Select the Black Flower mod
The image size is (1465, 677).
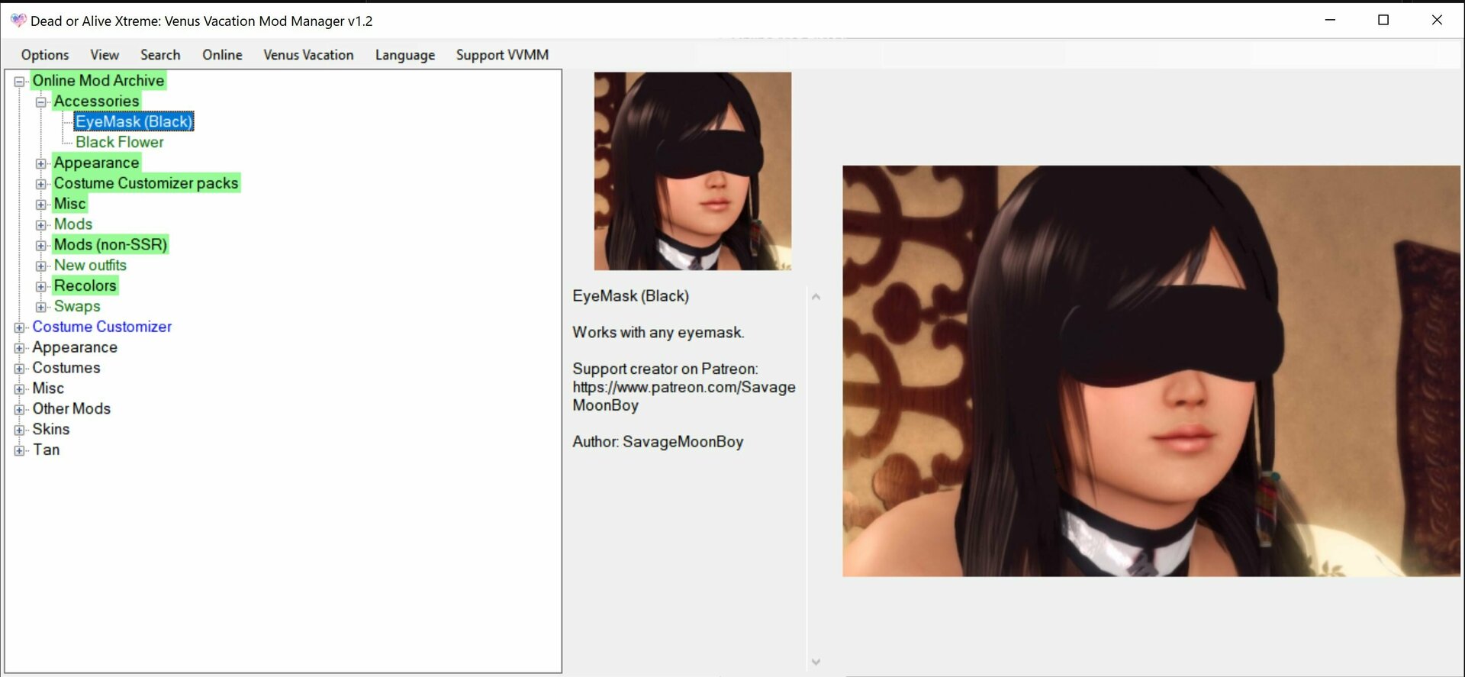(x=120, y=142)
